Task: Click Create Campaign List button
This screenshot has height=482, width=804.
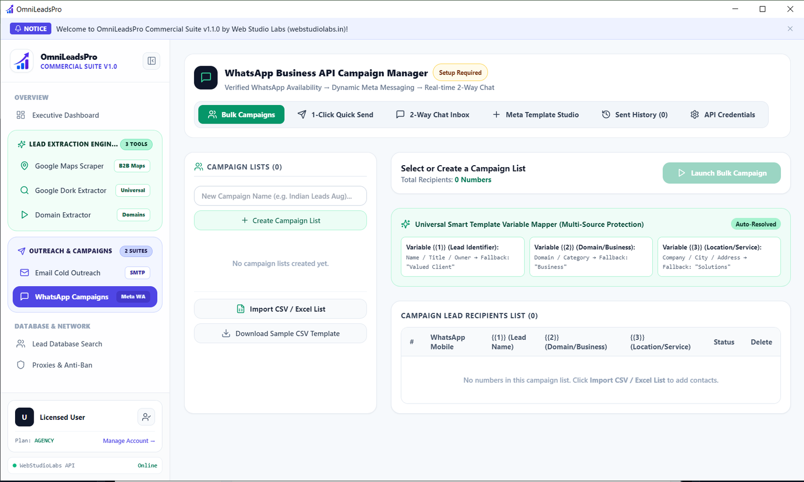Action: (x=280, y=220)
